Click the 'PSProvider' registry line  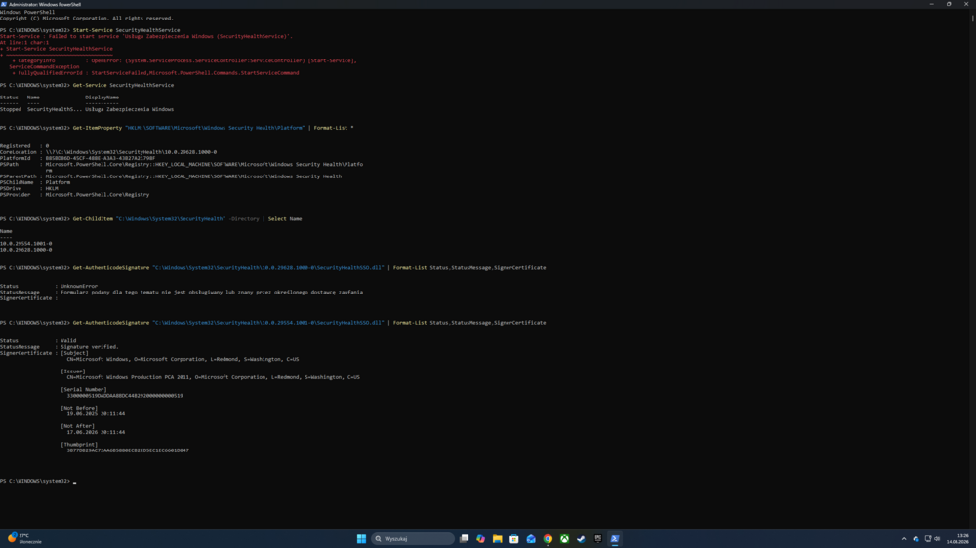click(75, 195)
